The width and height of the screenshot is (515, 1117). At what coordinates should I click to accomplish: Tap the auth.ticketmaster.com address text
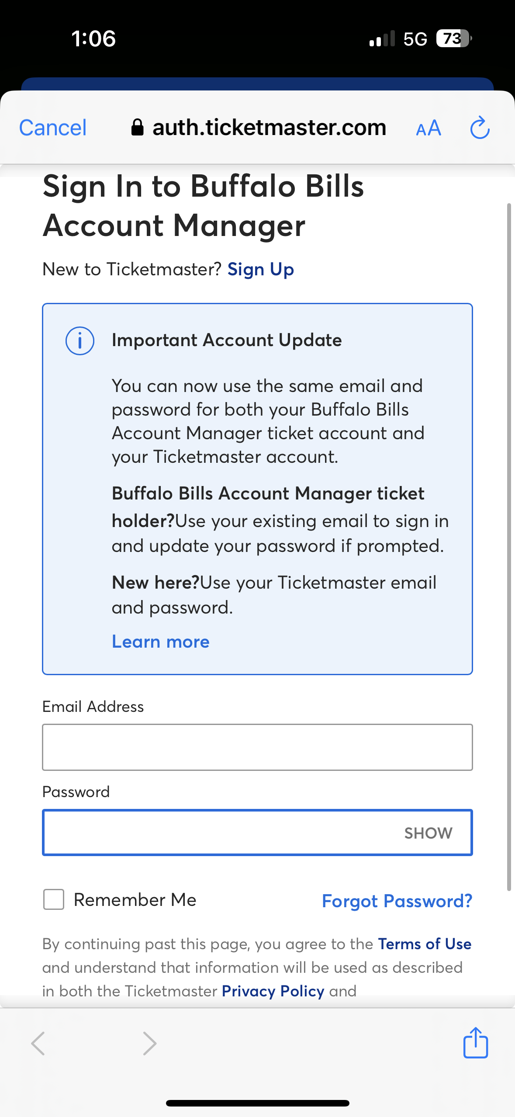point(269,128)
